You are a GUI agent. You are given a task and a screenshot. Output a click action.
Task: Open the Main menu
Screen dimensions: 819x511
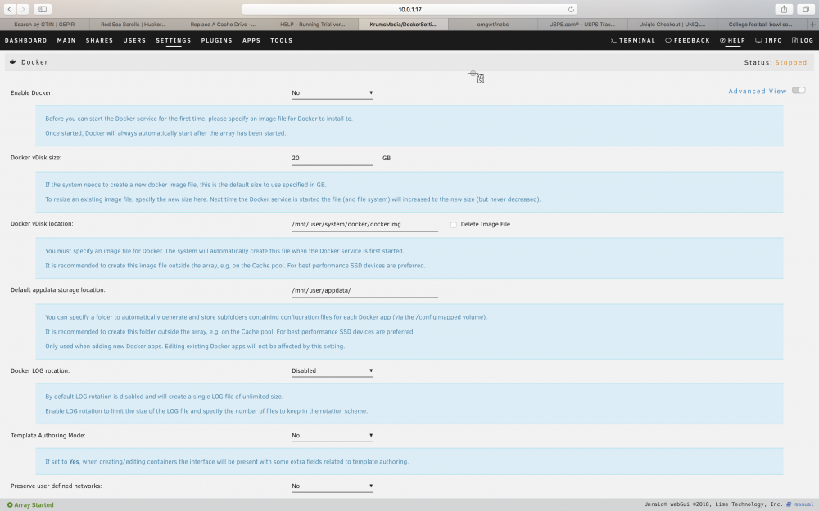[66, 40]
